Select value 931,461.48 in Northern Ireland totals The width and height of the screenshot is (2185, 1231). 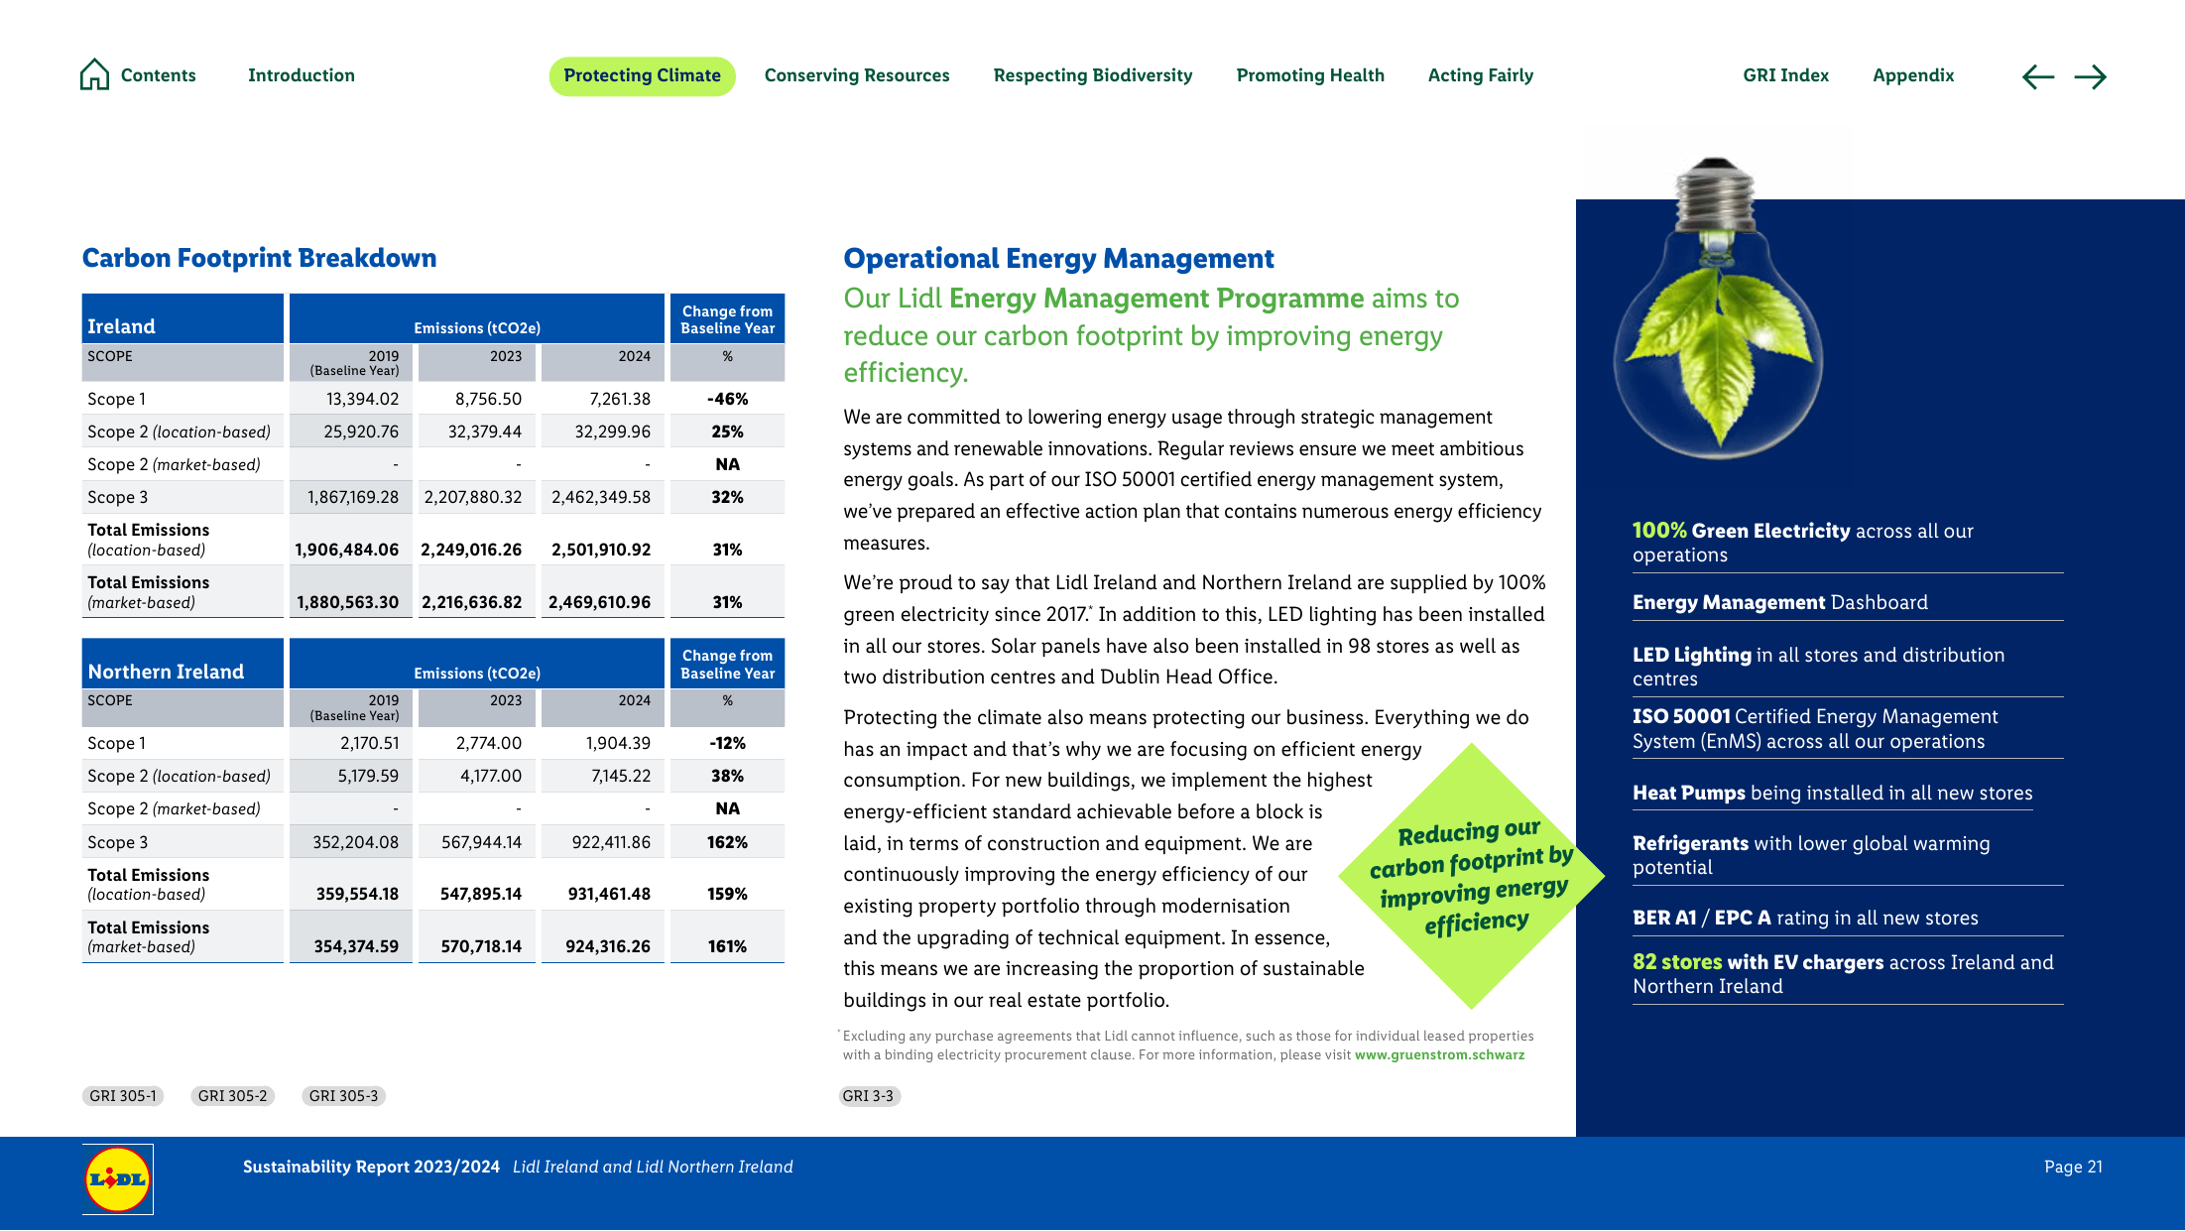[609, 894]
